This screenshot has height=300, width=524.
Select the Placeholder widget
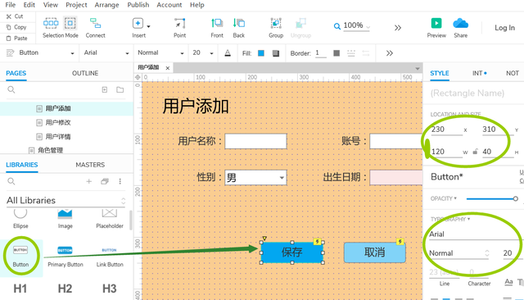110,219
